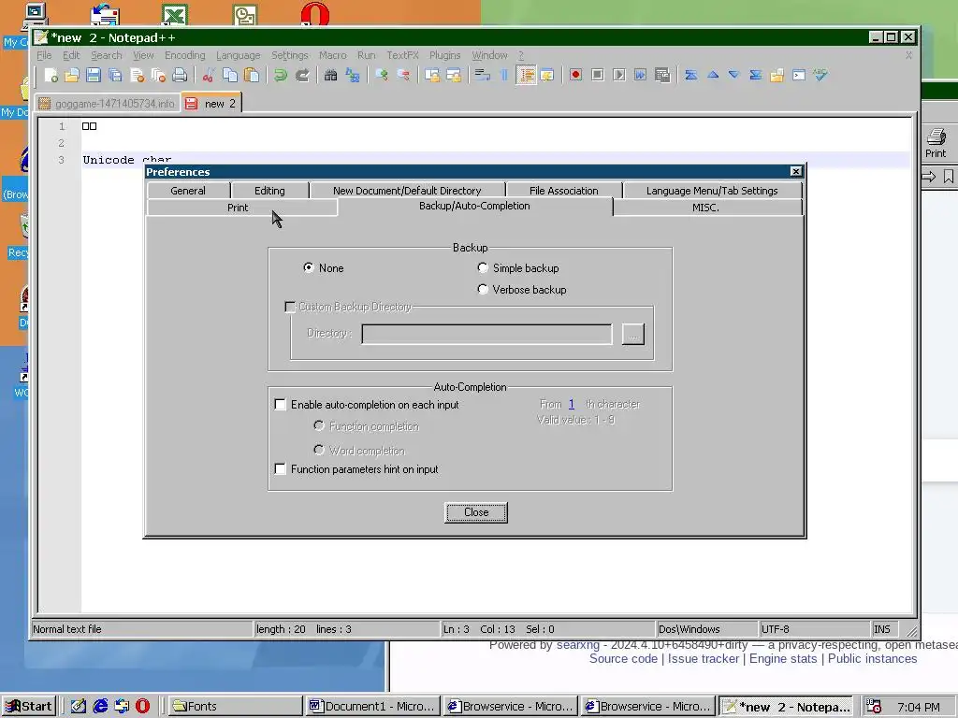The height and width of the screenshot is (718, 958).
Task: Select the new 2 document tab
Action: click(x=212, y=103)
